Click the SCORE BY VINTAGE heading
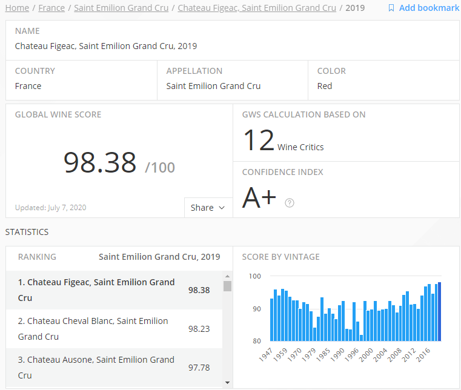The image size is (461, 390). (x=280, y=257)
